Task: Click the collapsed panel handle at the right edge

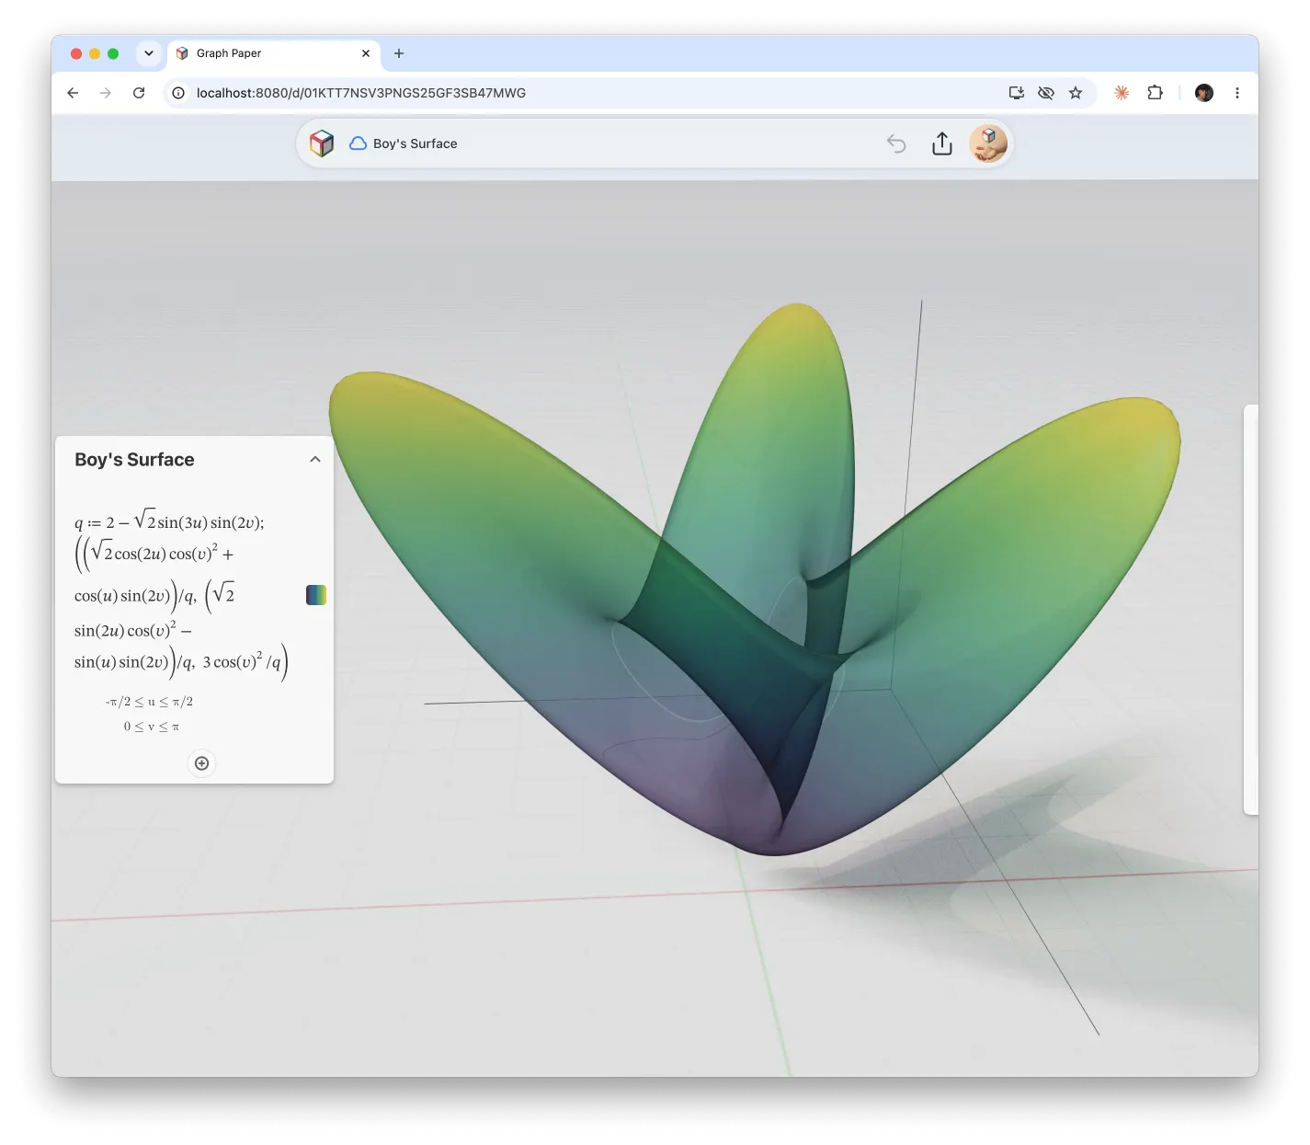Action: (x=1251, y=610)
